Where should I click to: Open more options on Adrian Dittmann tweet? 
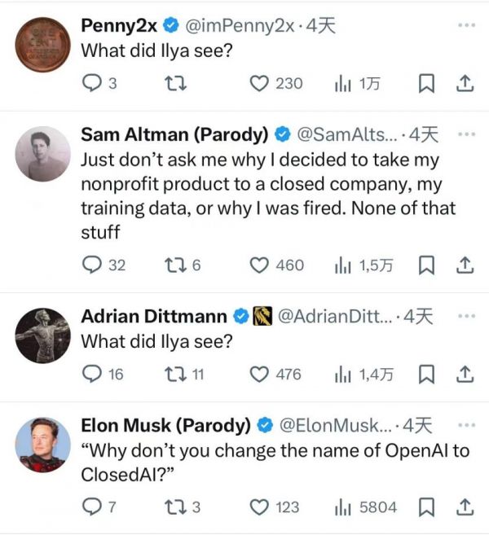[x=465, y=315]
